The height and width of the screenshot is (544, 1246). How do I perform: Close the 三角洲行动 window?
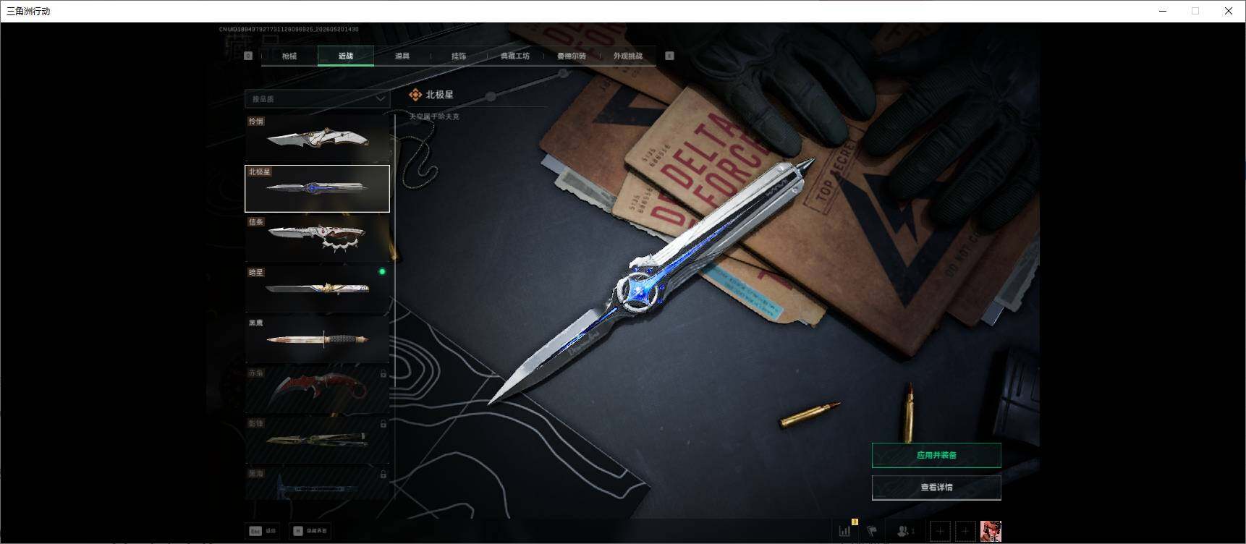pos(1229,11)
